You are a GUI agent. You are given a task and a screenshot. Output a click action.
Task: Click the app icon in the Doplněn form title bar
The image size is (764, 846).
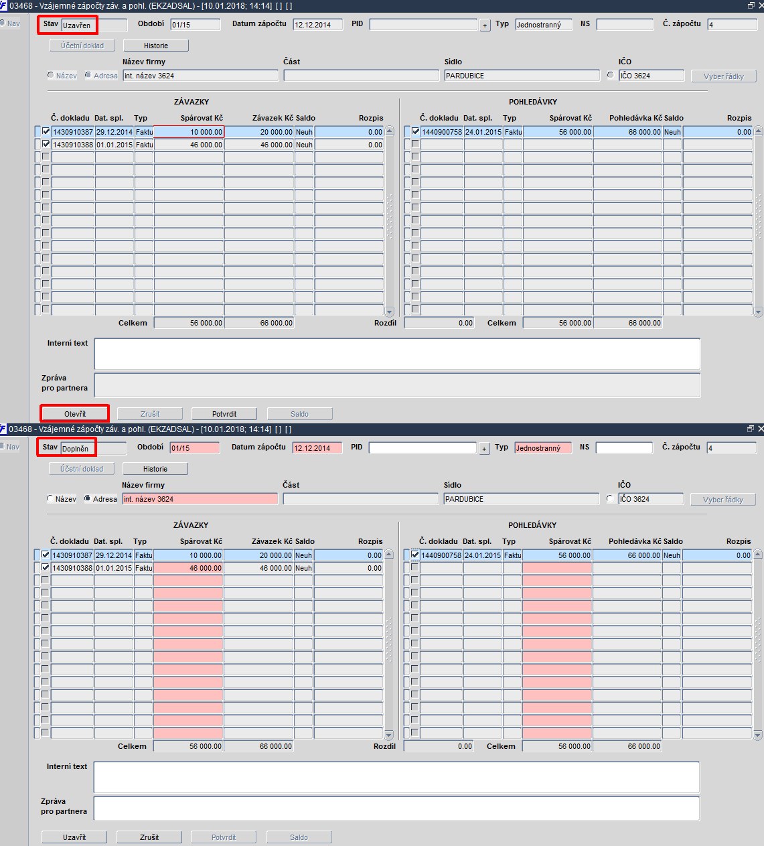(3, 429)
